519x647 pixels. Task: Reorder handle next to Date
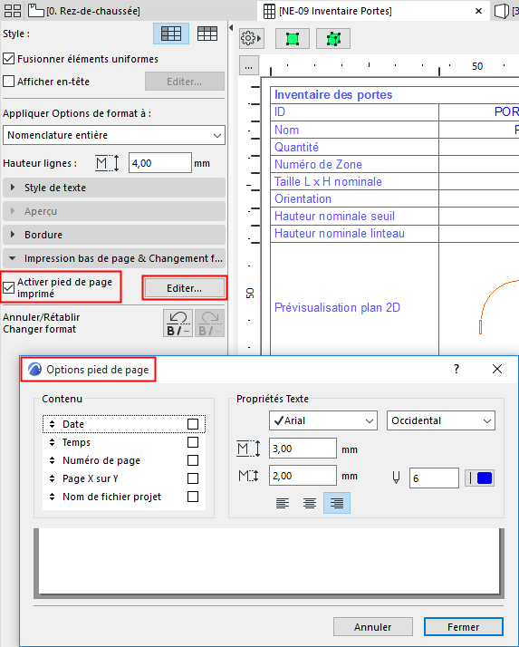(52, 424)
